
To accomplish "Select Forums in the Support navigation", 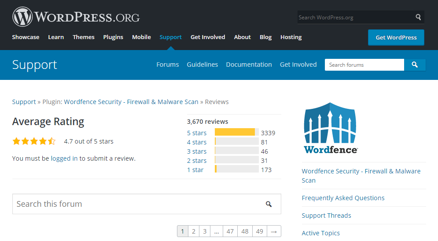I will [168, 65].
